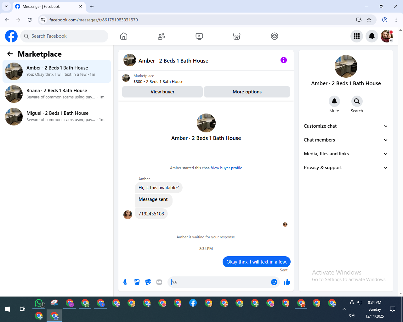Send a voice clip with microphone icon
403x322 pixels.
point(125,282)
